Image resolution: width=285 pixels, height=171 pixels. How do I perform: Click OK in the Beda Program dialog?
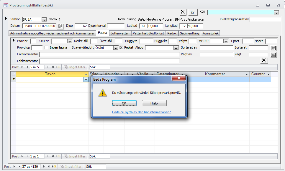pyautogui.click(x=124, y=103)
